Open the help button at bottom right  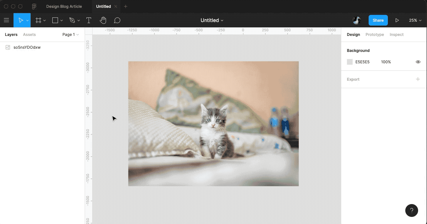point(412,210)
